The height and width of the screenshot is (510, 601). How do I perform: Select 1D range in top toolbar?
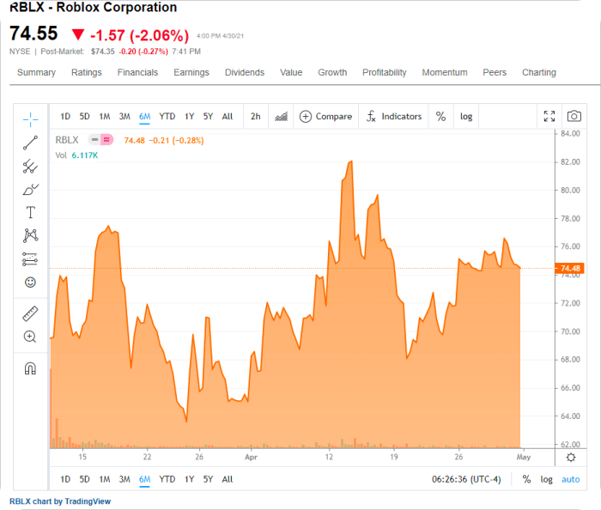point(65,117)
